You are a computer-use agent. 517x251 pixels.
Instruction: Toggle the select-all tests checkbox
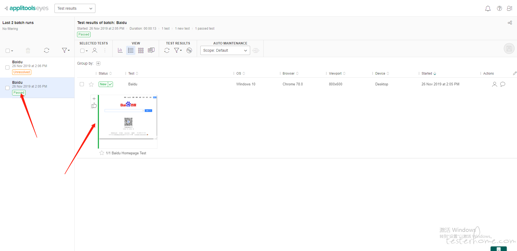coord(82,51)
